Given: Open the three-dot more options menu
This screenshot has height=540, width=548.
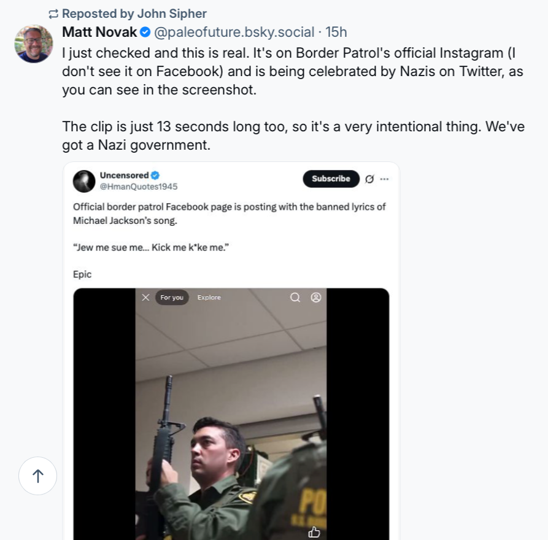Looking at the screenshot, I should coord(385,179).
